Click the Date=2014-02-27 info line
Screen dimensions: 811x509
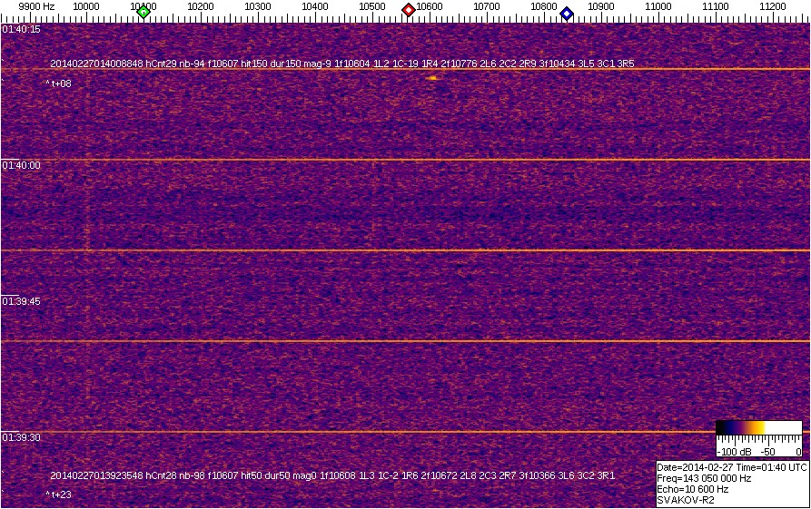[x=731, y=467]
